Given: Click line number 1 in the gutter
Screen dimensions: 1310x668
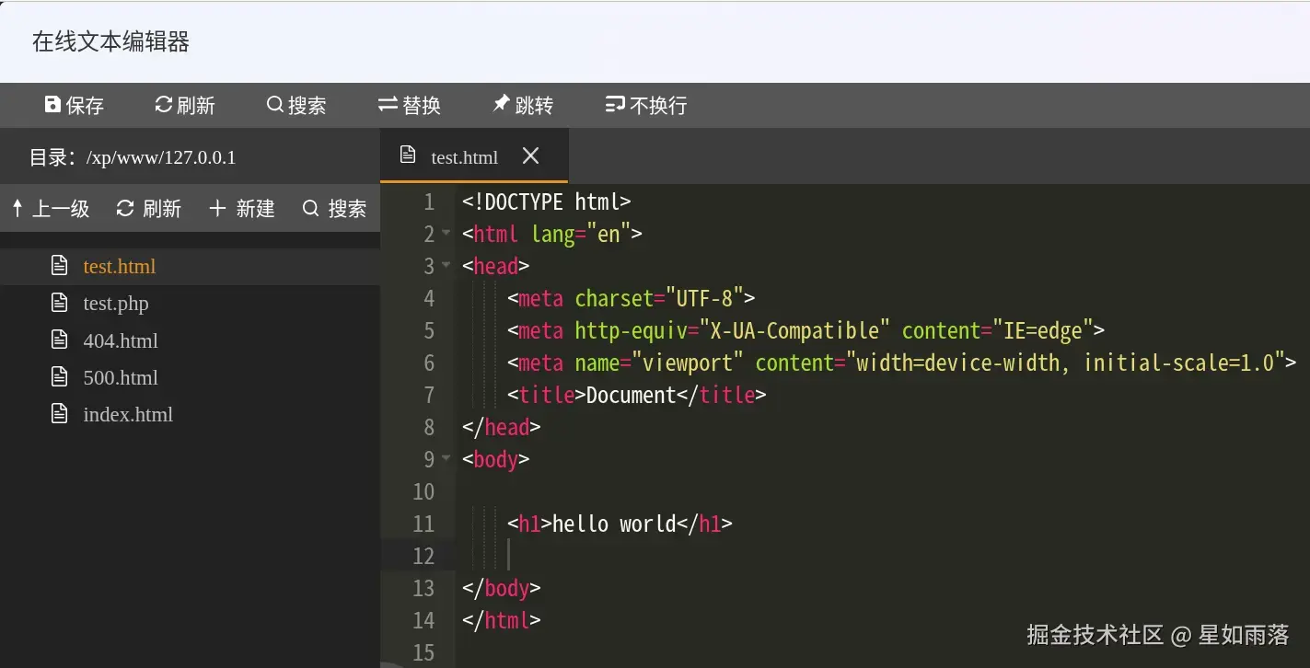Looking at the screenshot, I should coord(429,202).
